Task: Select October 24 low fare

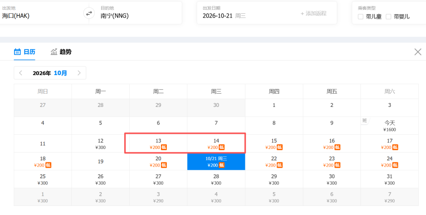Action: (390, 162)
